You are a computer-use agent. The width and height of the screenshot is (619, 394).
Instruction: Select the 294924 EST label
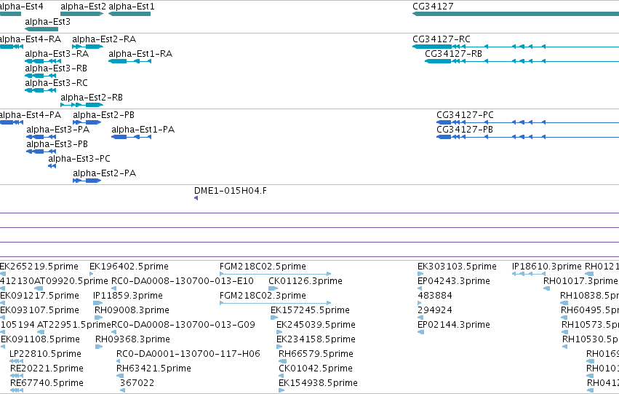tap(435, 310)
